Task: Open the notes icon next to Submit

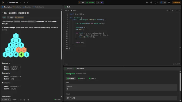Action: point(98,2)
